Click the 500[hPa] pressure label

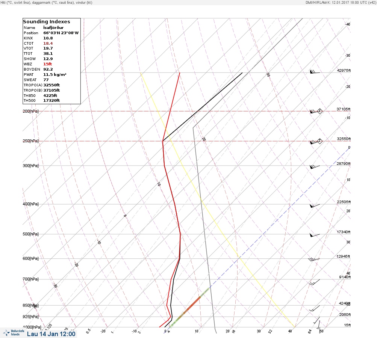tap(30, 234)
